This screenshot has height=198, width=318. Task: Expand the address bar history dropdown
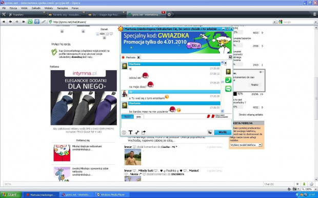point(274,22)
